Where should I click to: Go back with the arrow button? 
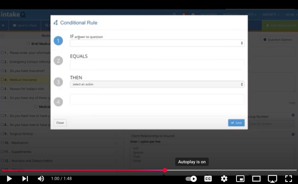pyautogui.click(x=3, y=25)
